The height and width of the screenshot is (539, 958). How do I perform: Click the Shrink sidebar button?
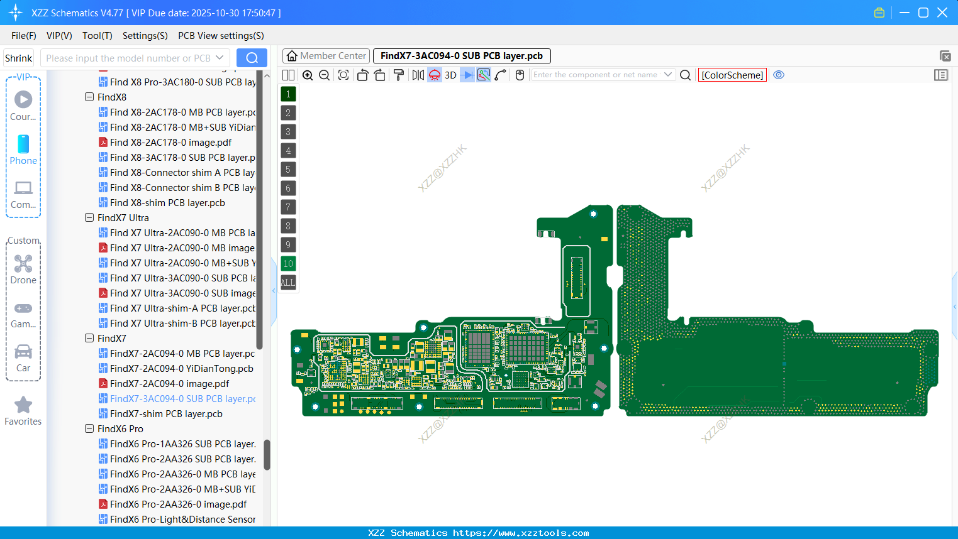point(18,57)
